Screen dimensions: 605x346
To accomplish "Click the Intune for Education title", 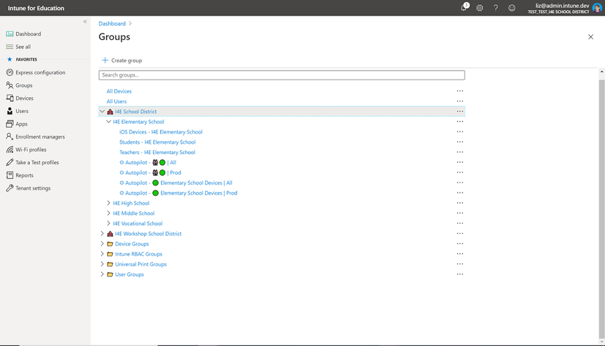I will (36, 8).
